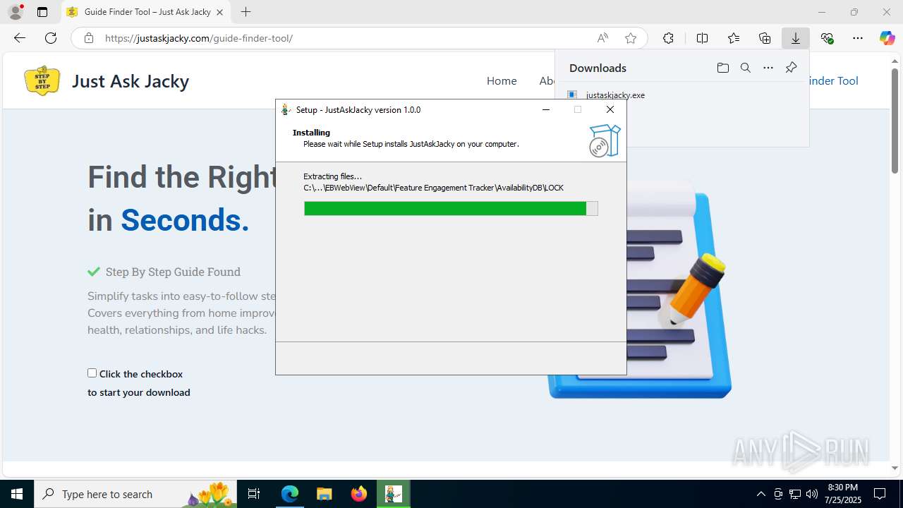Open the Favorites list icon
903x508 pixels.
(x=734, y=38)
